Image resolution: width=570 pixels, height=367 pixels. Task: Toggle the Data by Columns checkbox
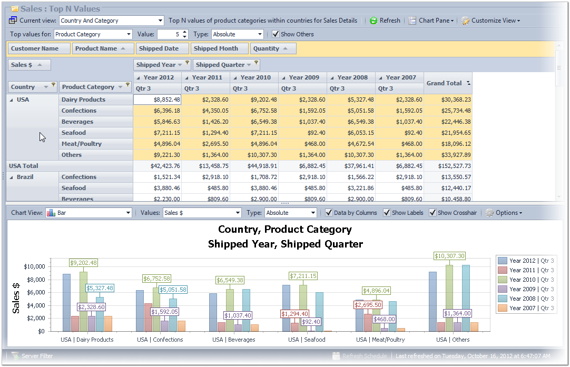point(329,213)
